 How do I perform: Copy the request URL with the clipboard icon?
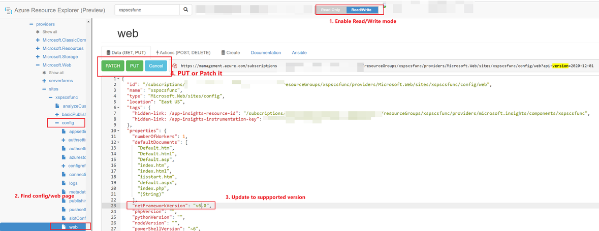point(175,66)
